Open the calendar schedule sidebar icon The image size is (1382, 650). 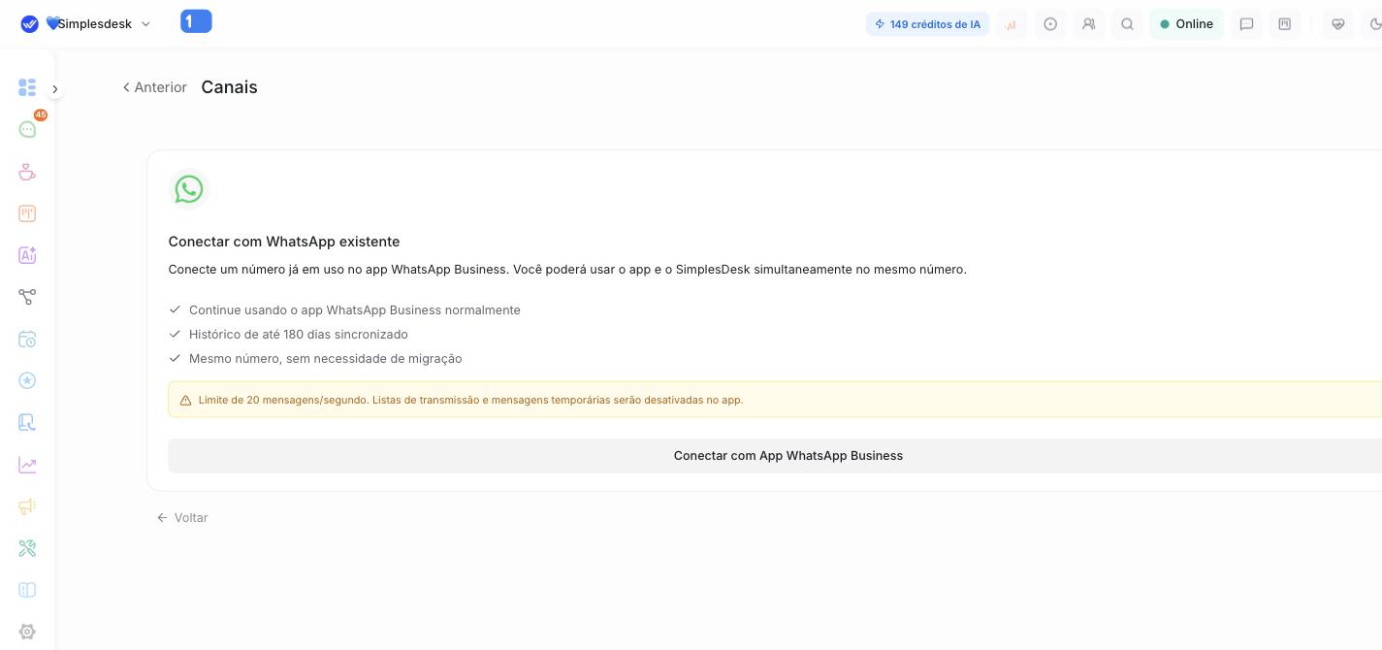tap(27, 340)
